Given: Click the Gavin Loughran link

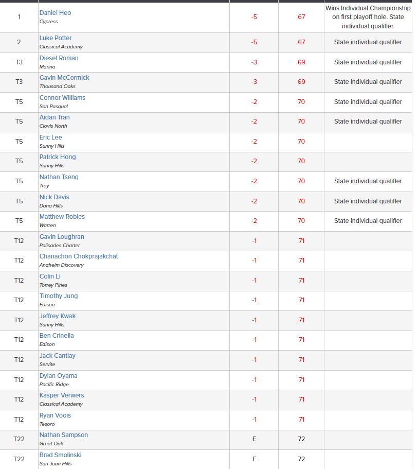Looking at the screenshot, I should 62,237.
